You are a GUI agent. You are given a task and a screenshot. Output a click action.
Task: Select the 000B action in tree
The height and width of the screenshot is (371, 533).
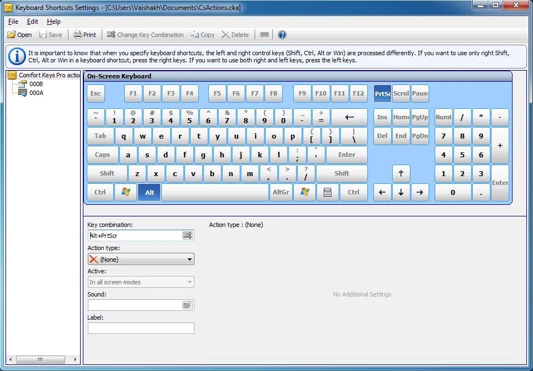pos(36,84)
